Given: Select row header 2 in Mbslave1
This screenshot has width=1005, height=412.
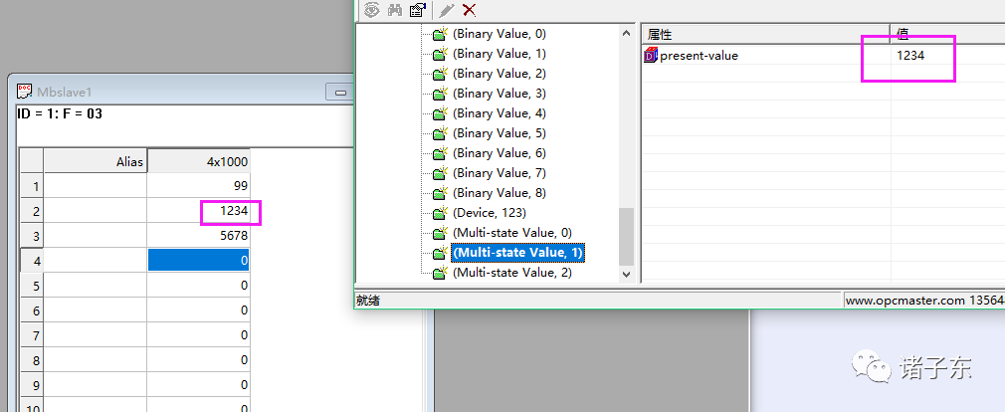Looking at the screenshot, I should click(32, 211).
